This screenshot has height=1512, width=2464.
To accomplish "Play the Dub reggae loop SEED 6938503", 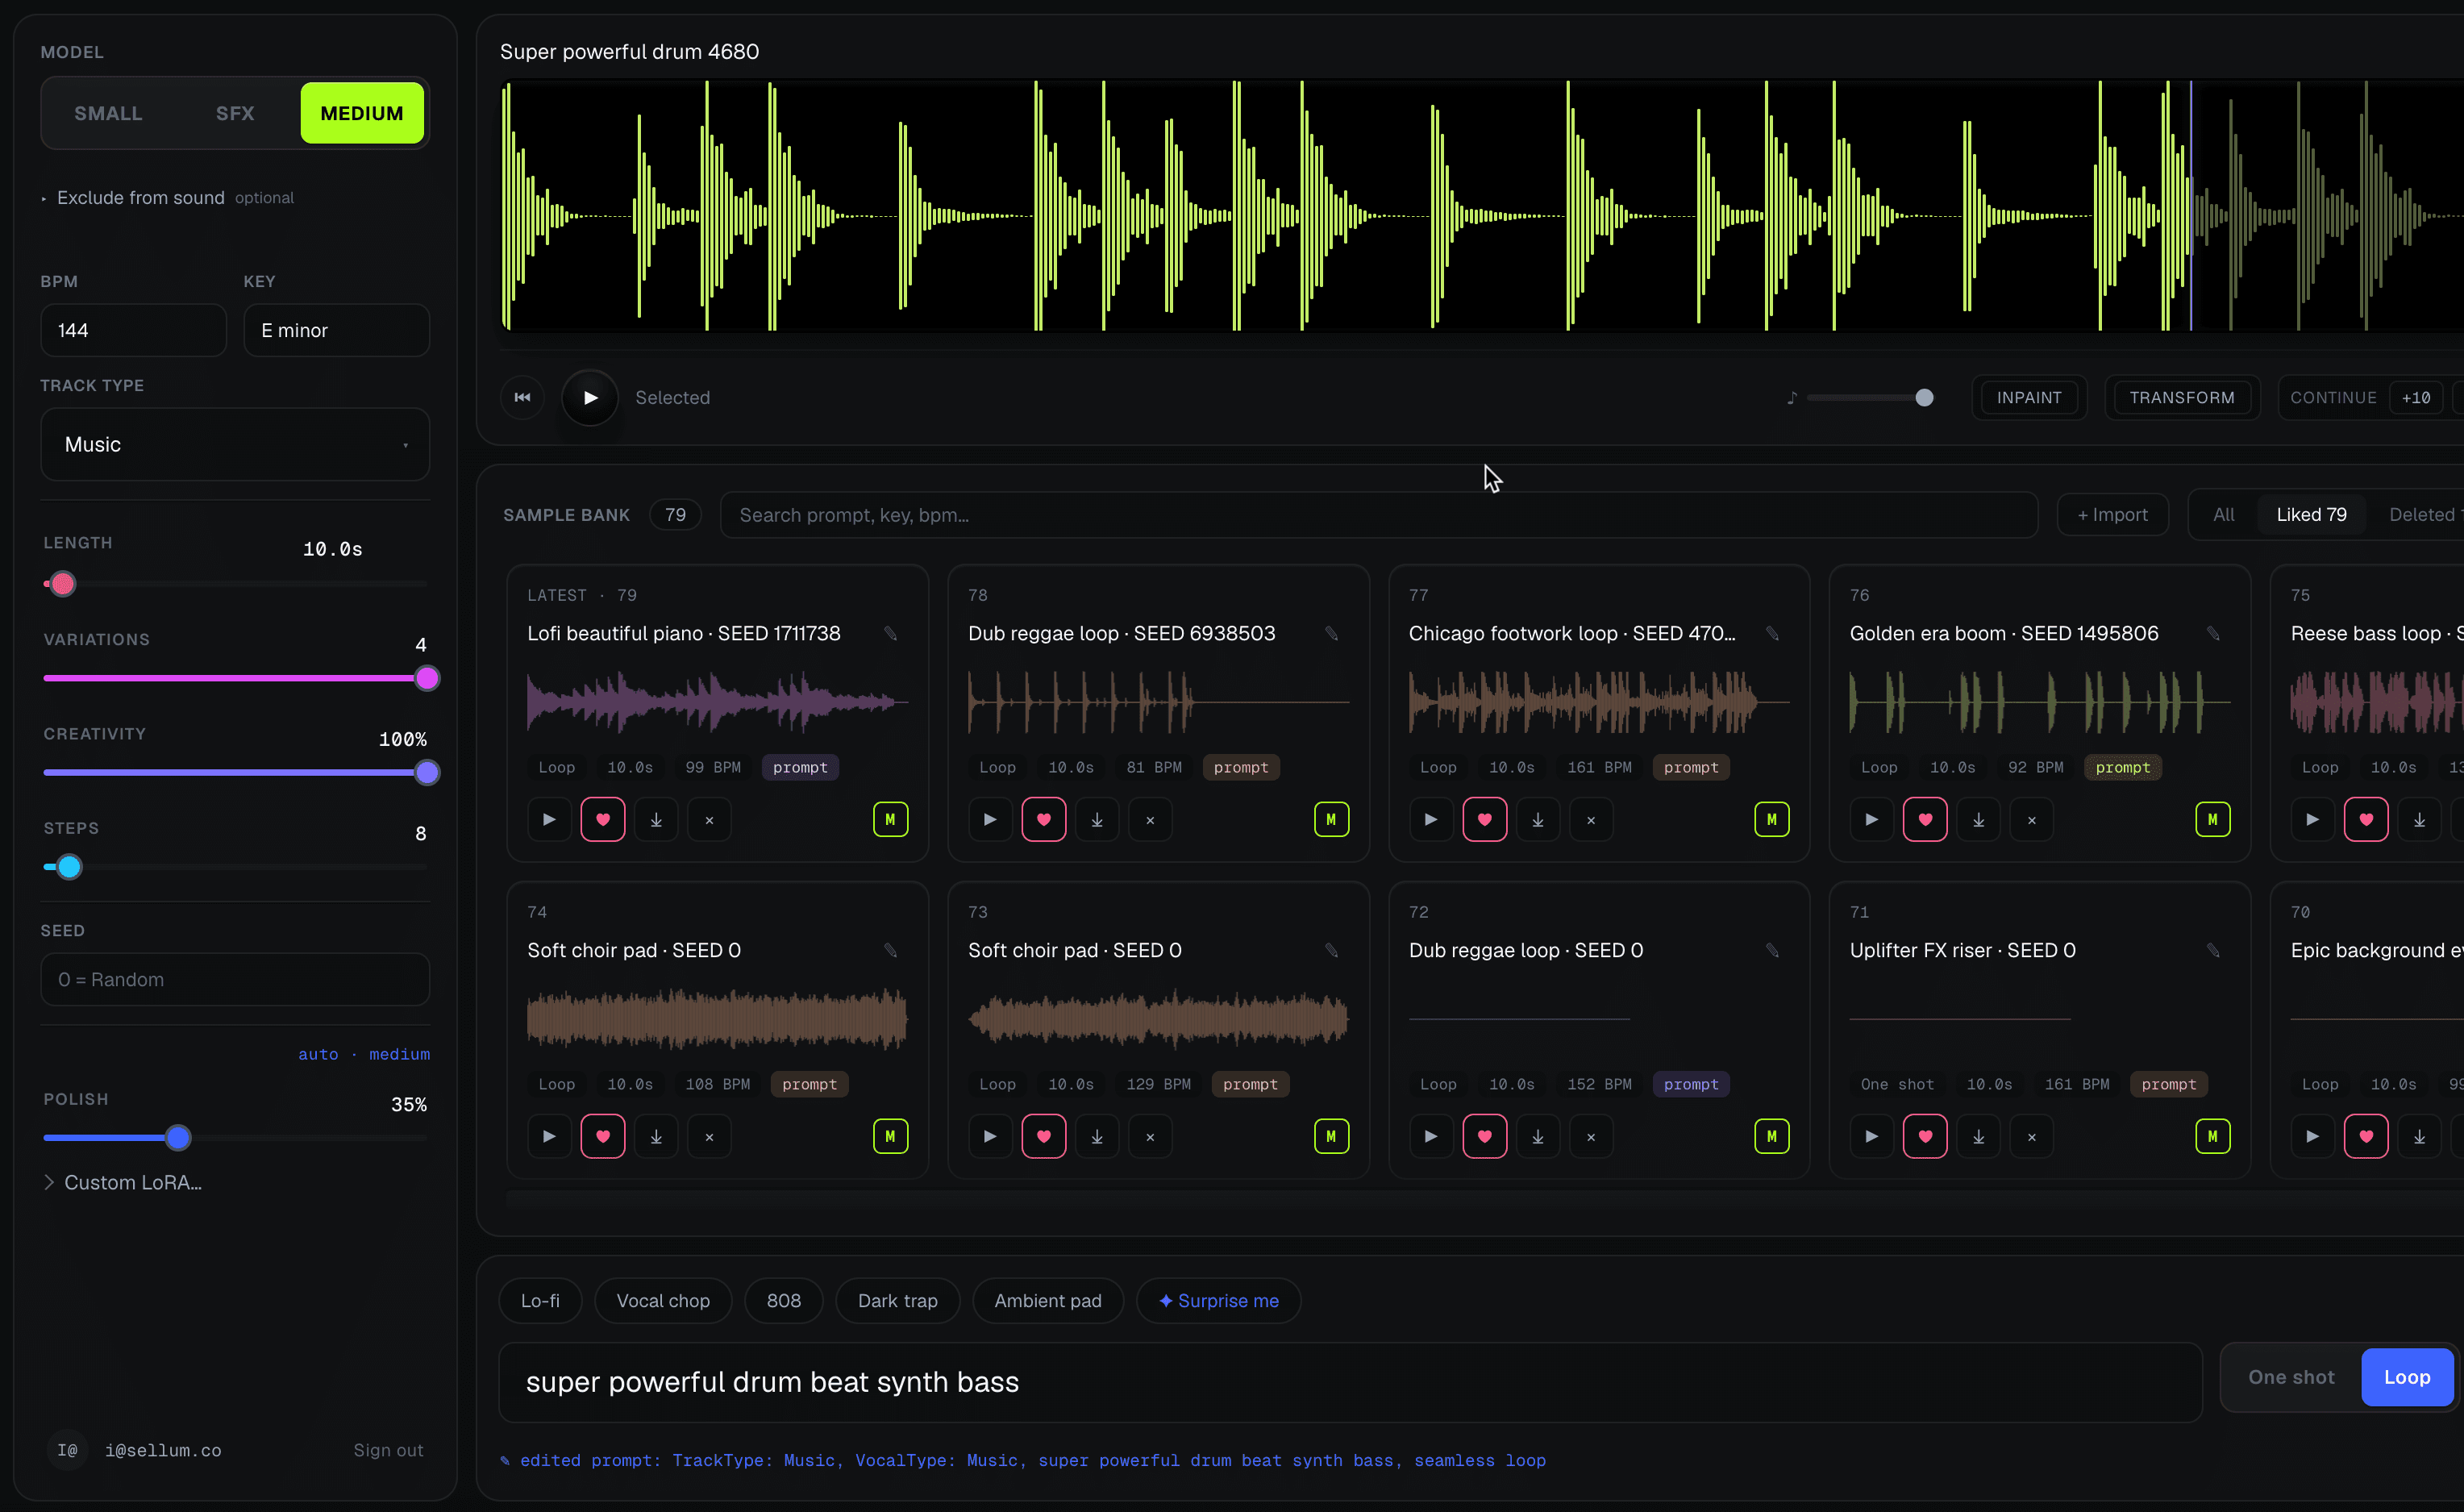I will [990, 820].
